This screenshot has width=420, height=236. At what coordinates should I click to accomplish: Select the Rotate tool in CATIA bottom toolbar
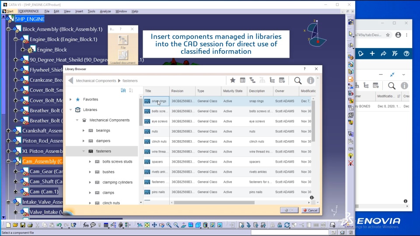coord(161,225)
